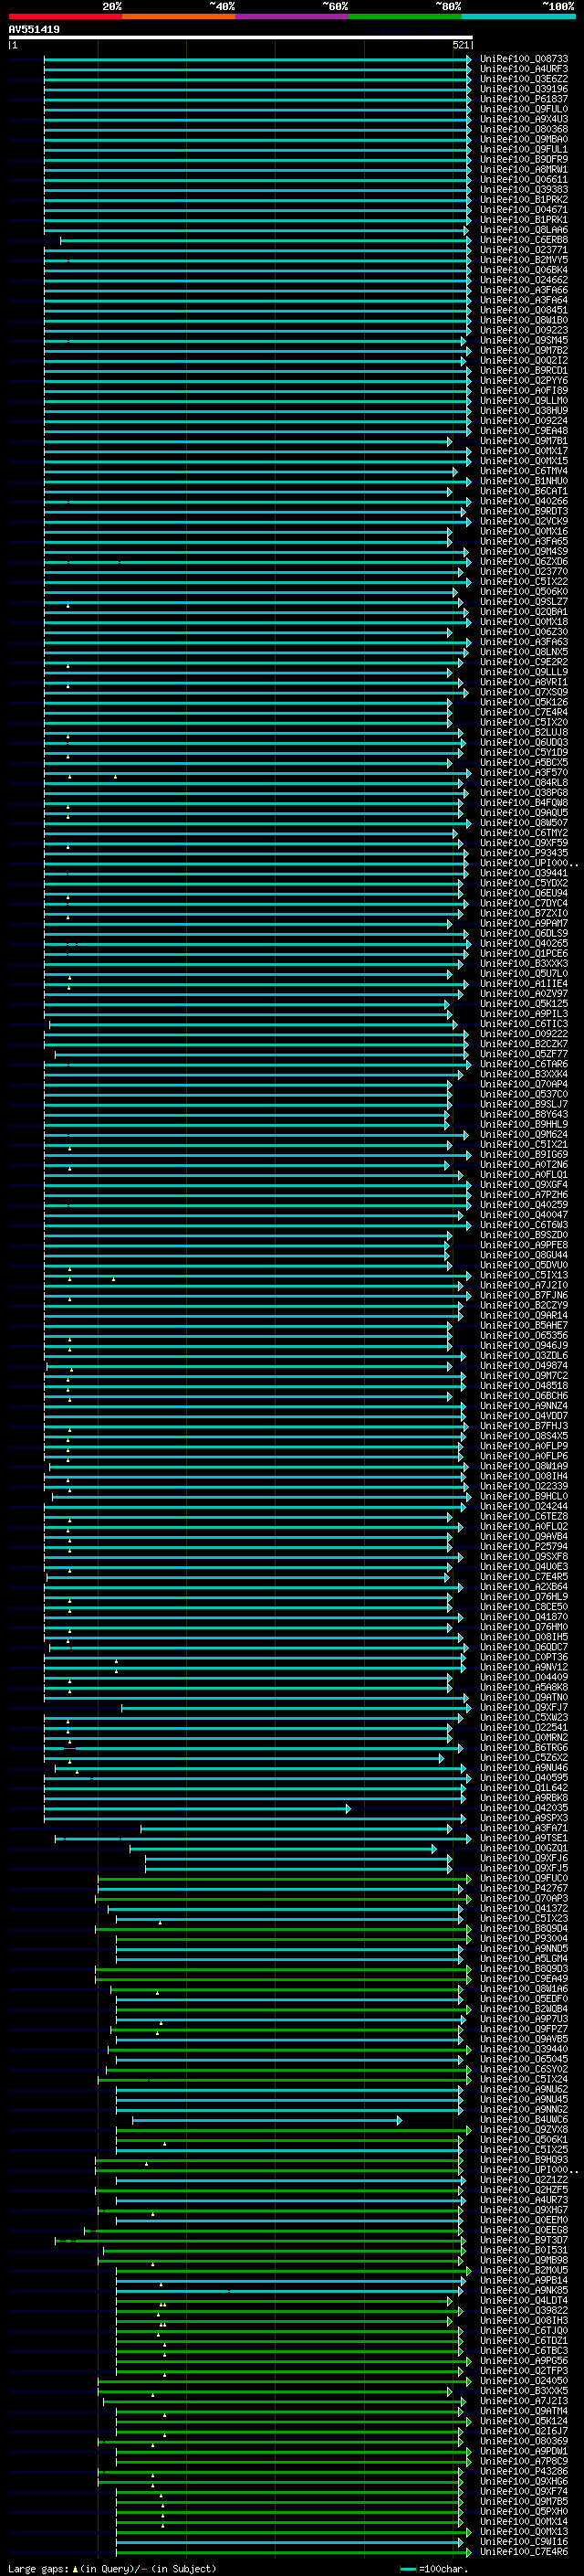Select label UniRef100_B1NHU0

(x=524, y=481)
